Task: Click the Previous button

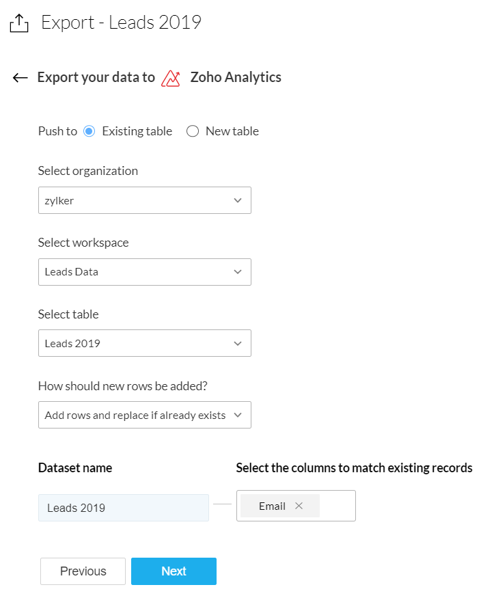Action: pyautogui.click(x=83, y=571)
